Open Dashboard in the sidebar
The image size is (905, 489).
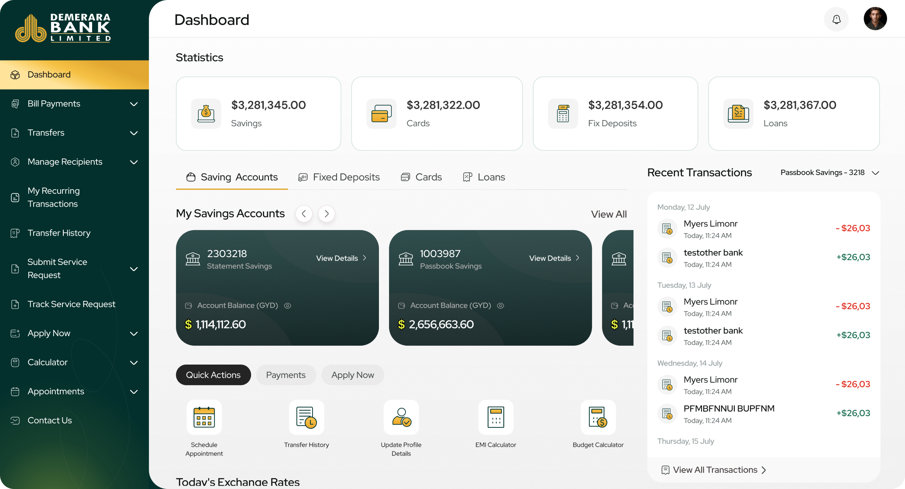point(74,75)
